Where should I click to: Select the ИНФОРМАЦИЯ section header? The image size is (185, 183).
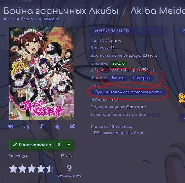(129, 31)
